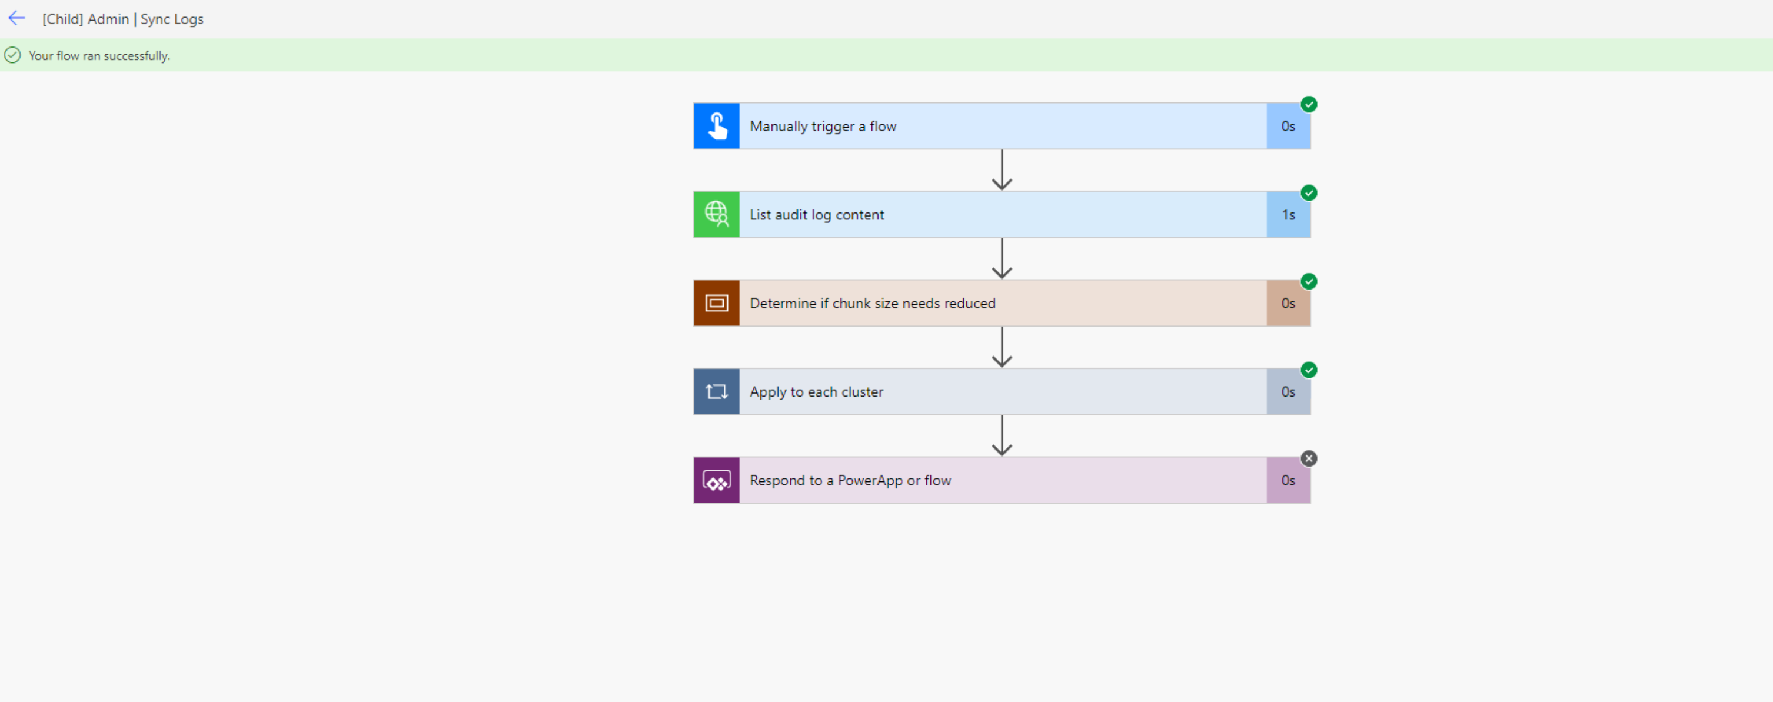Select the Compose icon on chunk size action
Image resolution: width=1773 pixels, height=702 pixels.
pos(717,303)
